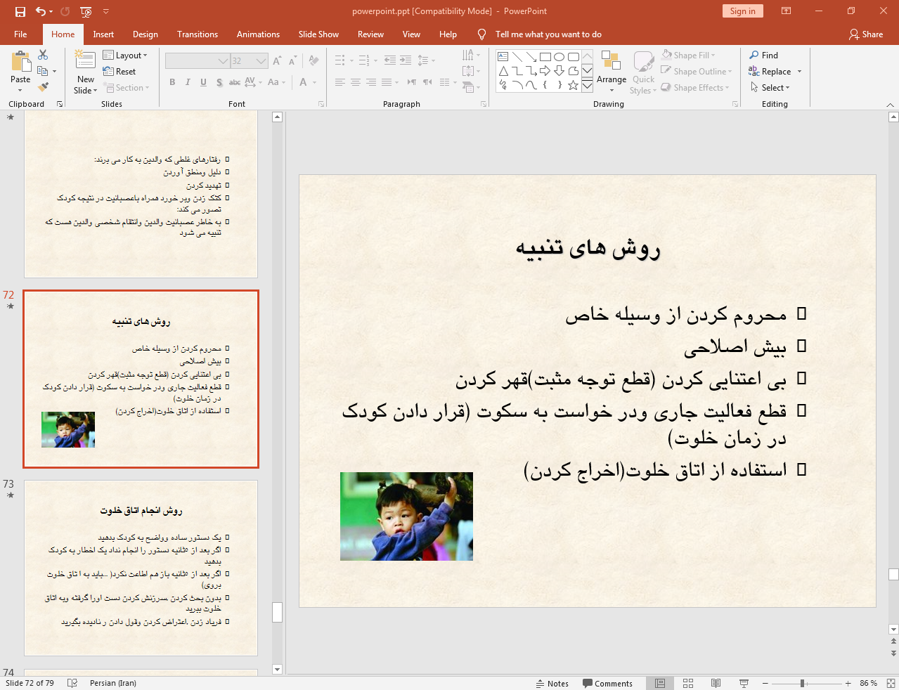899x690 pixels.
Task: Clear all formatting
Action: [313, 61]
